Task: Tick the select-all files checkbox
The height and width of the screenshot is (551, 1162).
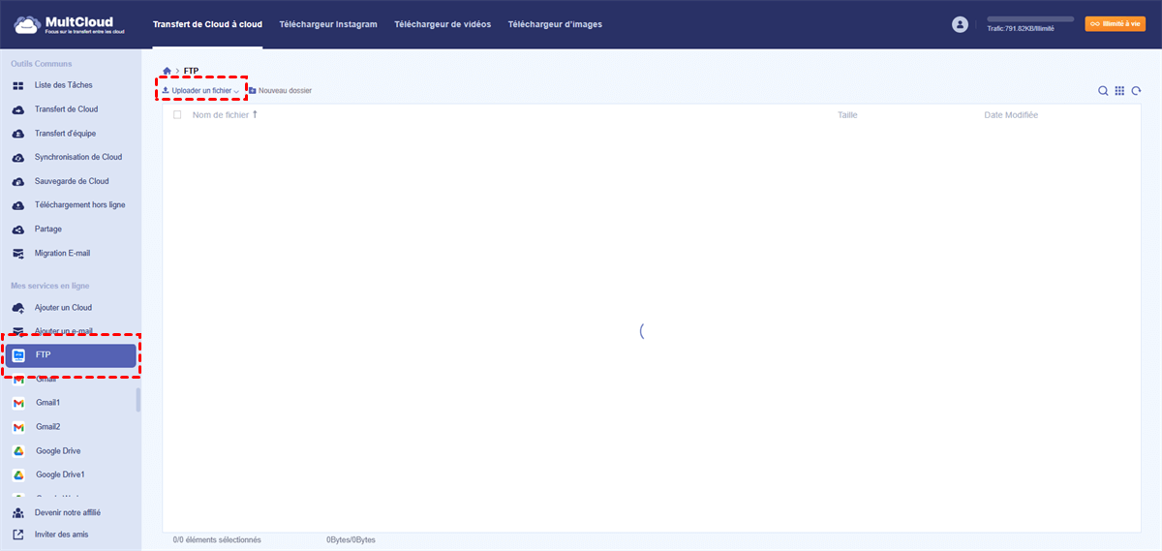Action: tap(177, 115)
